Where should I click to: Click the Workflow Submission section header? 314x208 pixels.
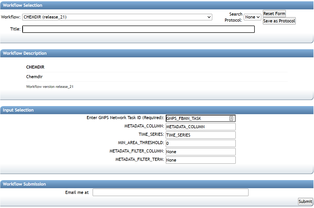pos(157,184)
